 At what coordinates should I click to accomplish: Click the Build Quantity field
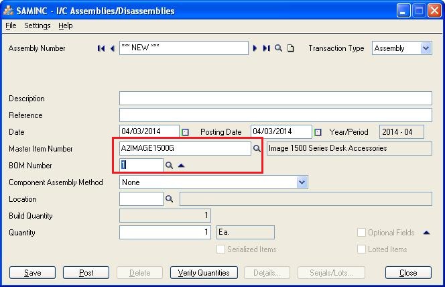[165, 215]
